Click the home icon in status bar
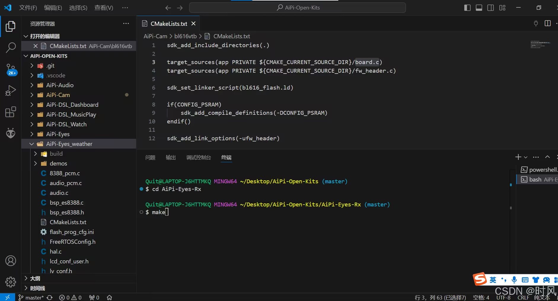The image size is (558, 301). coord(109,297)
